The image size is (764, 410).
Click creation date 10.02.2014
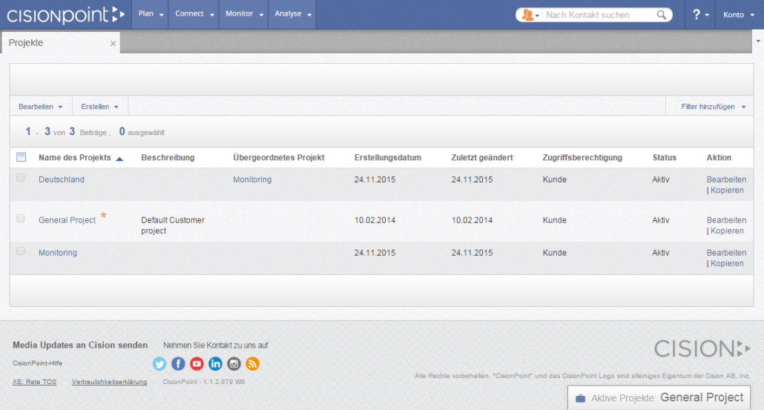(375, 220)
